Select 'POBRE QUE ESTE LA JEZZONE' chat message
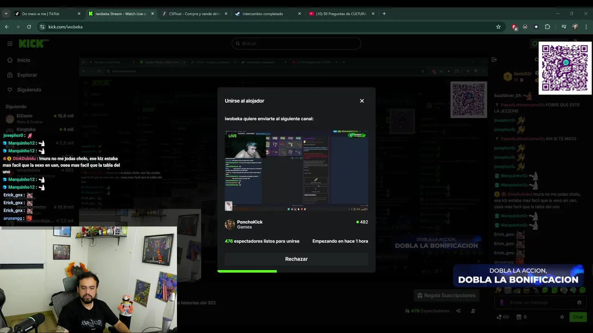This screenshot has width=593, height=333. (x=537, y=108)
